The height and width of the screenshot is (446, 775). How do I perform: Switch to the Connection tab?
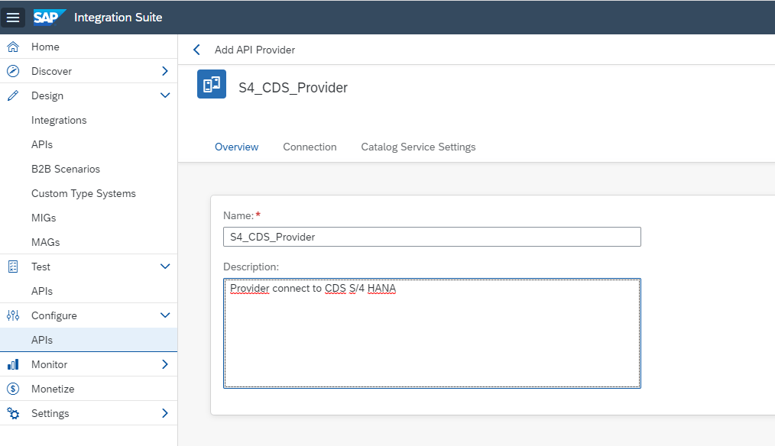pos(310,147)
